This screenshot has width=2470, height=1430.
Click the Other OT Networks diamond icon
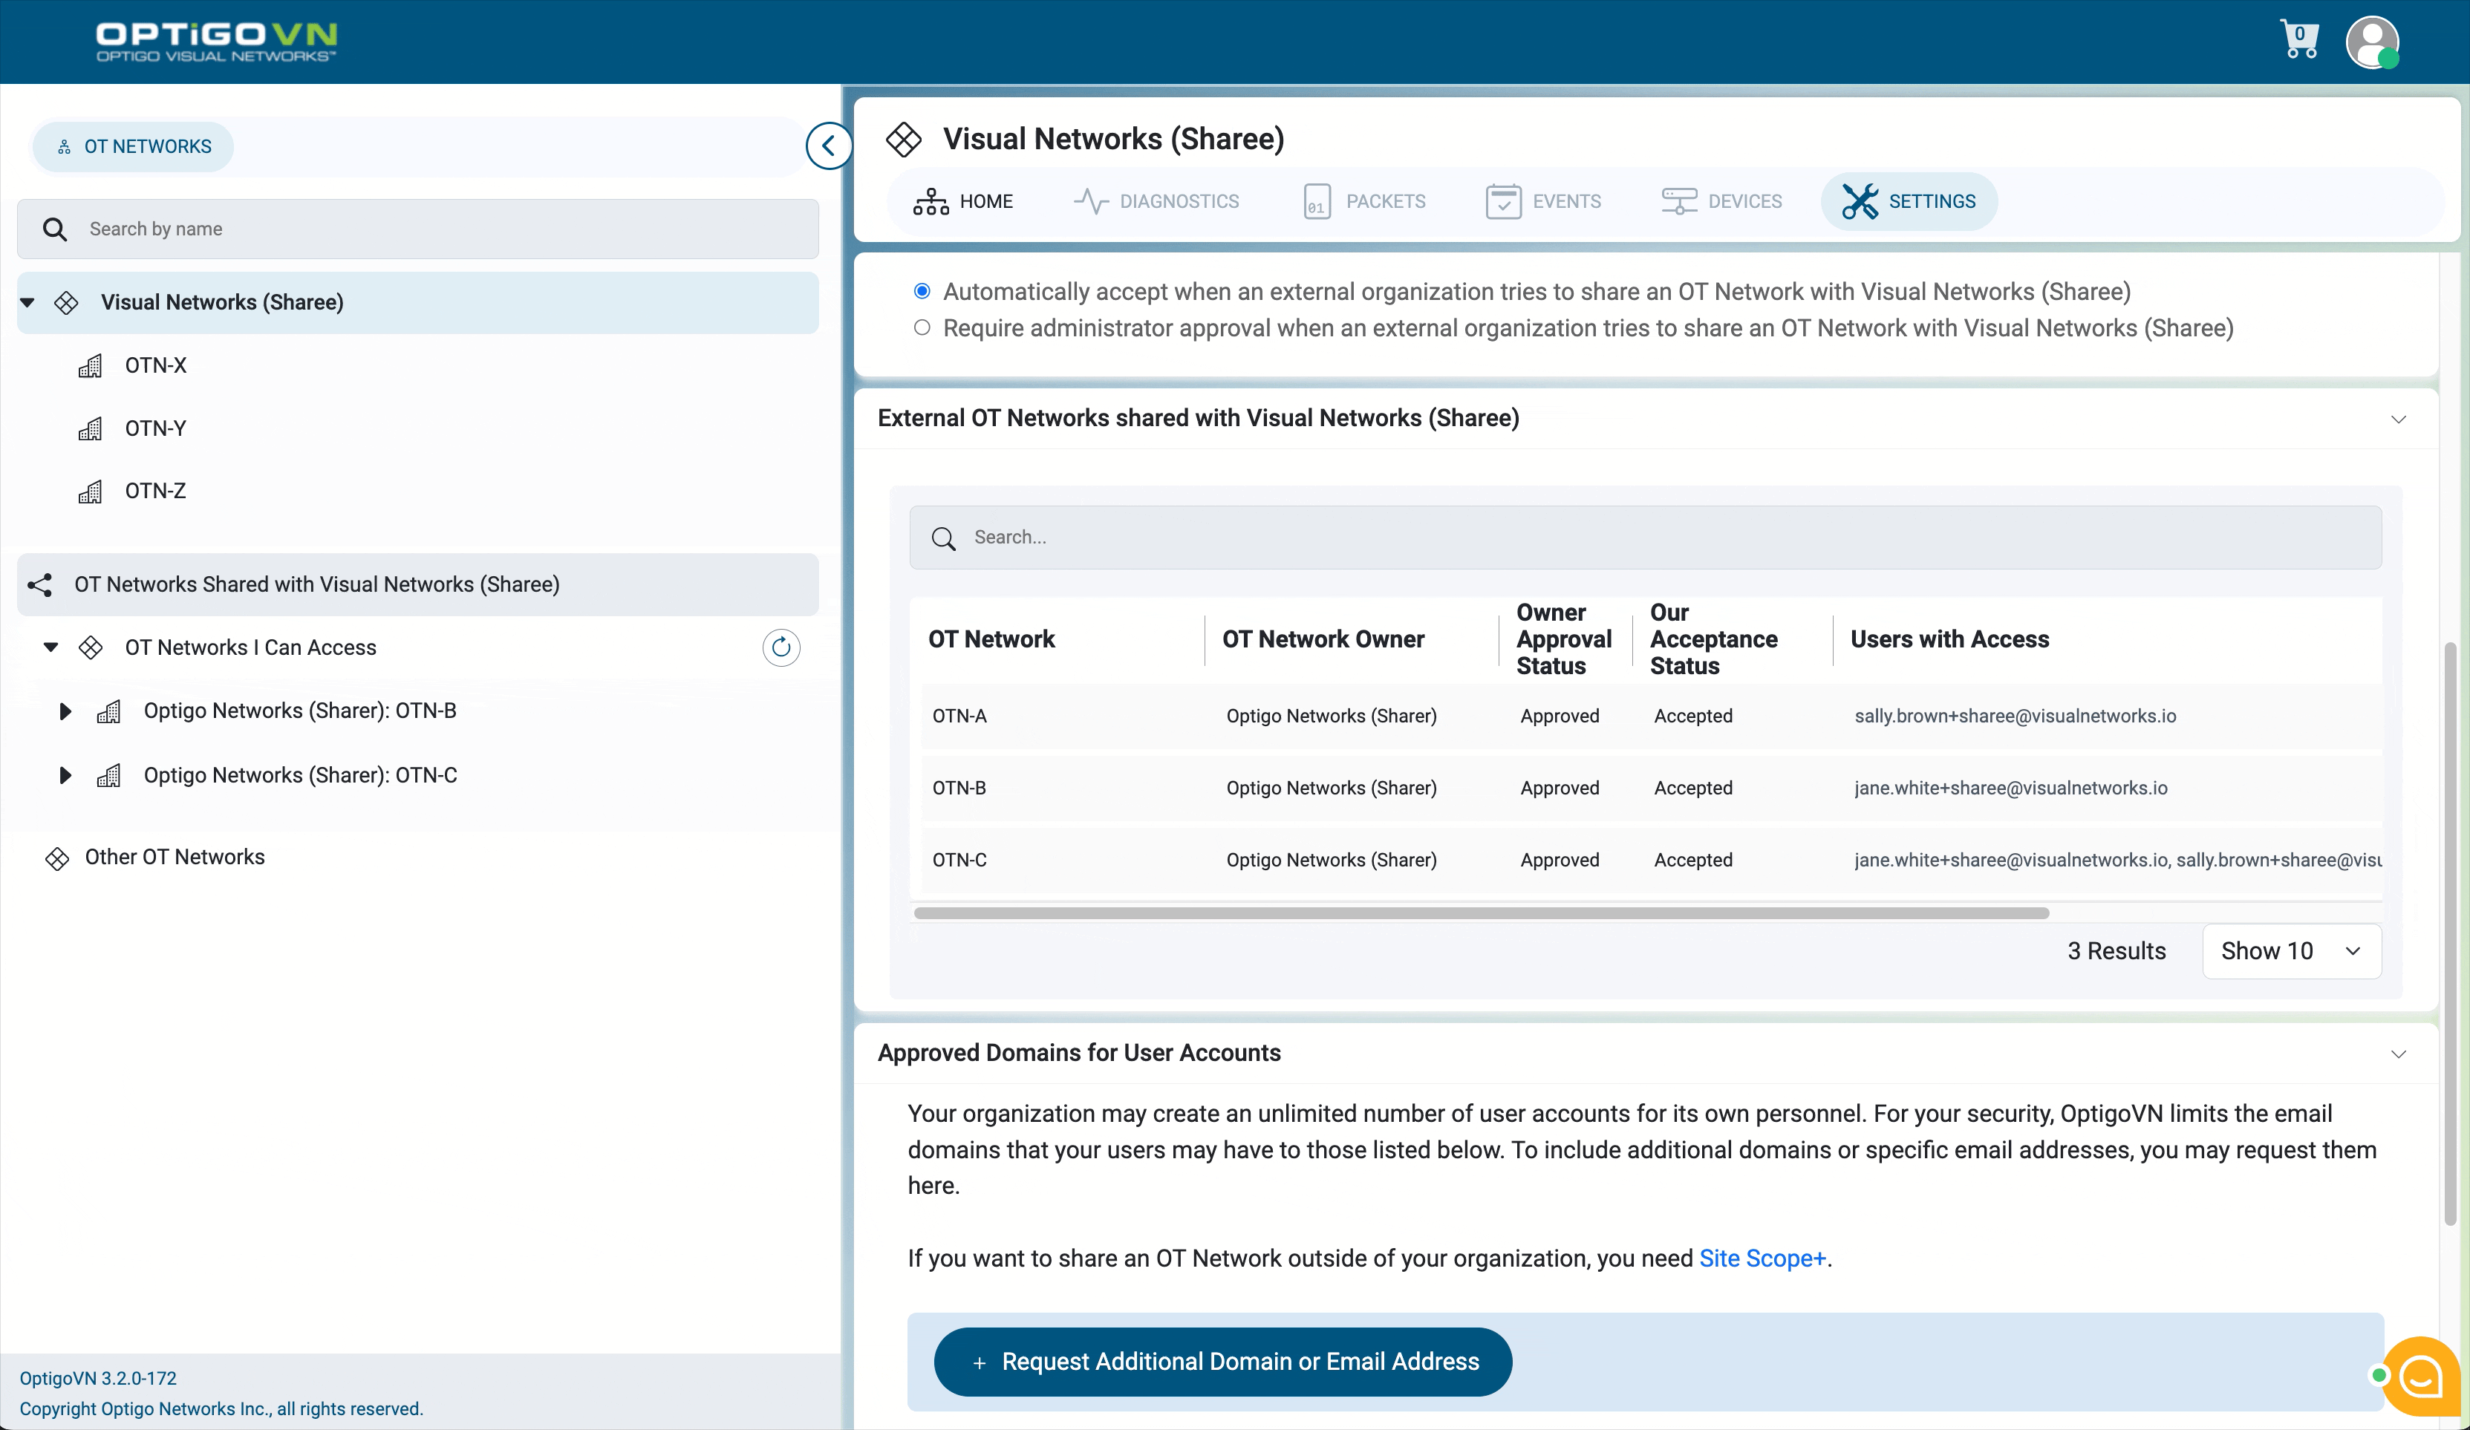click(x=57, y=858)
